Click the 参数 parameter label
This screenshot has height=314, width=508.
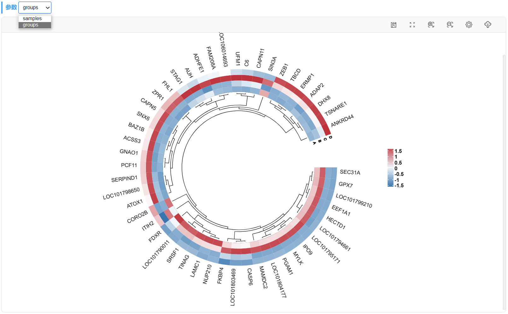(11, 7)
